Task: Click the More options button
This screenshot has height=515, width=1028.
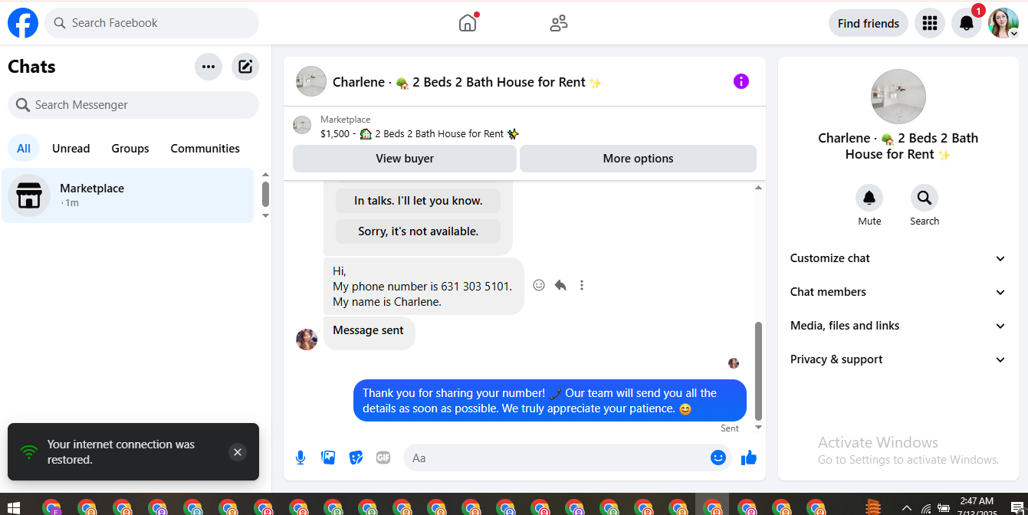Action: pyautogui.click(x=639, y=159)
